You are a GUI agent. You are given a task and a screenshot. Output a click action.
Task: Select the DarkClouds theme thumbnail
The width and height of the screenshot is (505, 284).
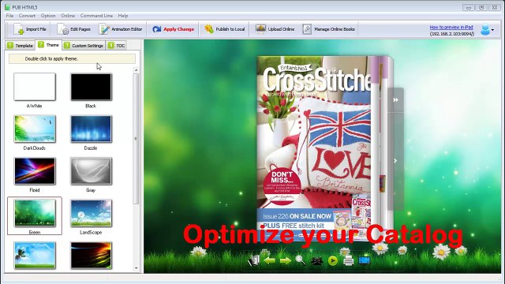click(x=35, y=129)
